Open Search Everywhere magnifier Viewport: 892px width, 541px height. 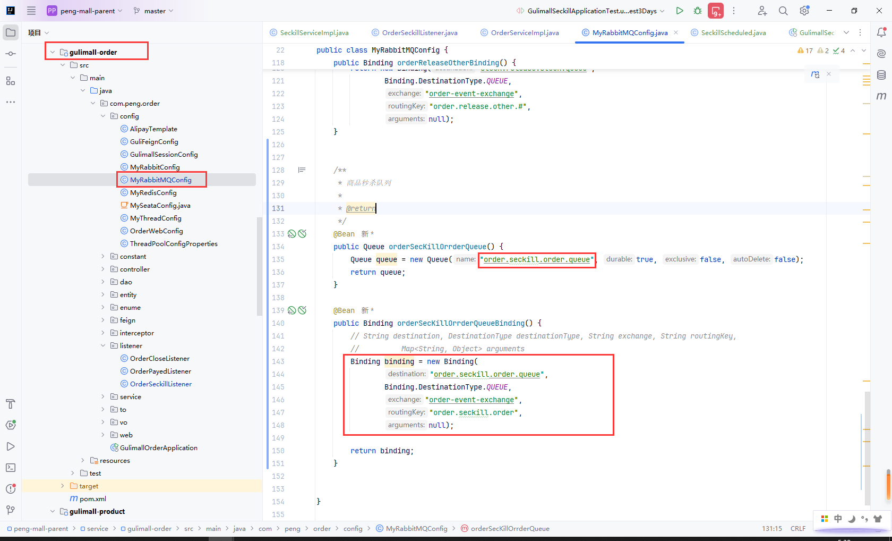click(x=783, y=11)
